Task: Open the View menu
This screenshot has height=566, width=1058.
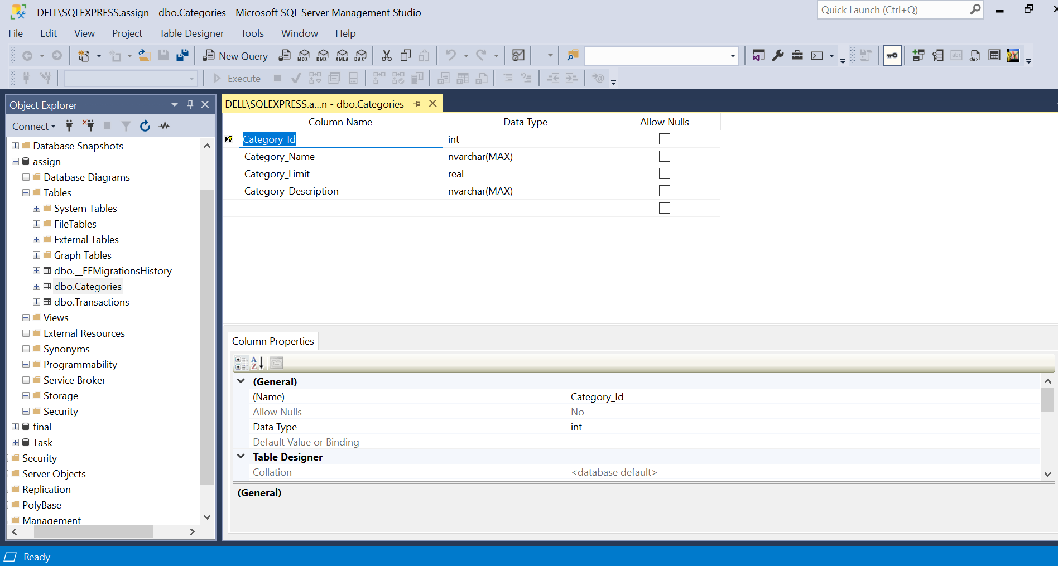Action: click(84, 33)
